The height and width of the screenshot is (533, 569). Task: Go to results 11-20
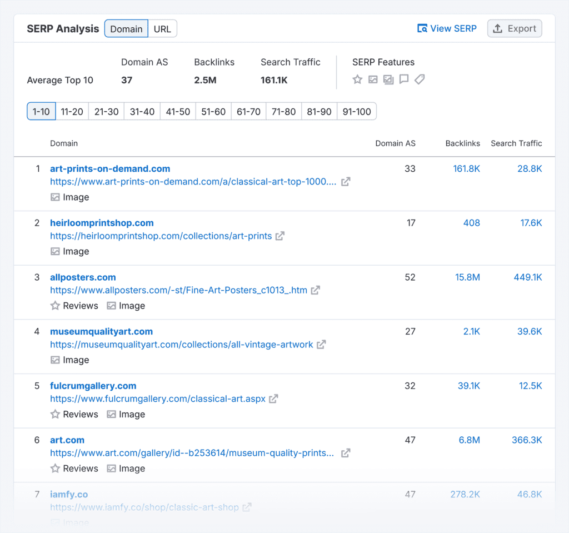point(72,112)
